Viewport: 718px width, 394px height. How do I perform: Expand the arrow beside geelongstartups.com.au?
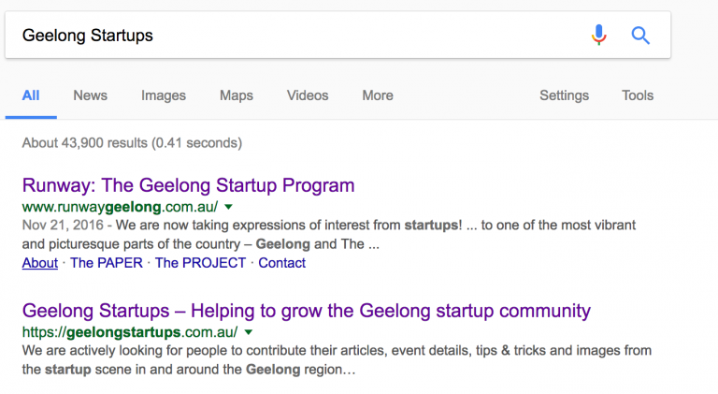point(248,332)
